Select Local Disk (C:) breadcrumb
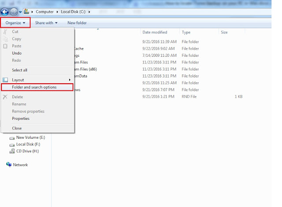 click(73, 12)
